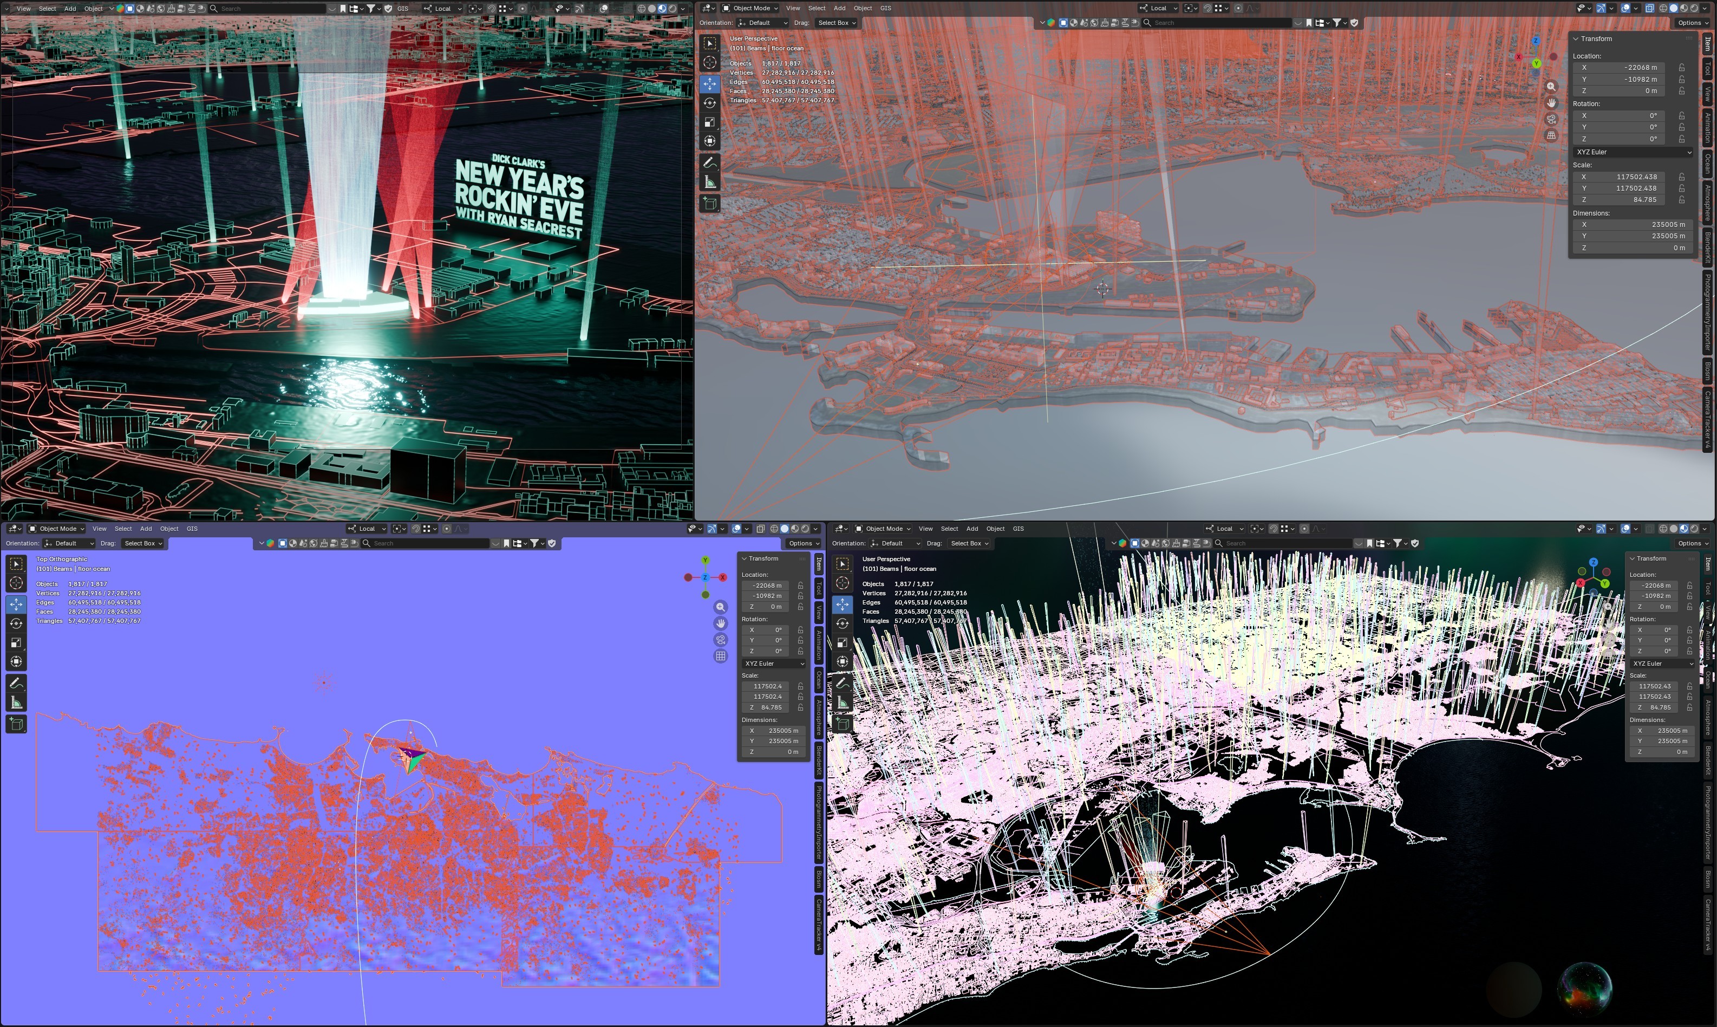The height and width of the screenshot is (1027, 1717).
Task: Click zoom magnifier gizmo in bottom-left viewport
Action: [x=720, y=607]
